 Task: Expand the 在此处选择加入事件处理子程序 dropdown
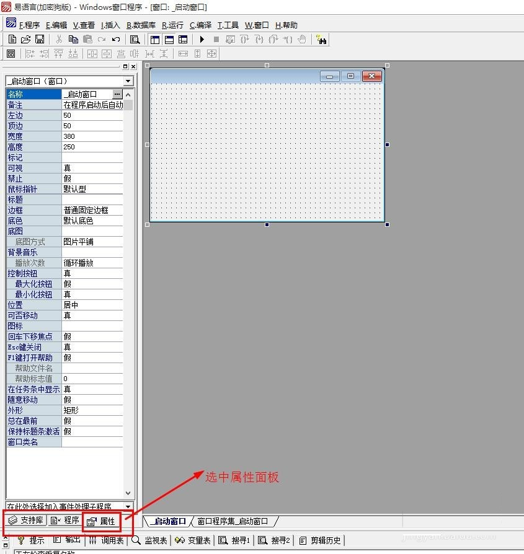point(128,507)
